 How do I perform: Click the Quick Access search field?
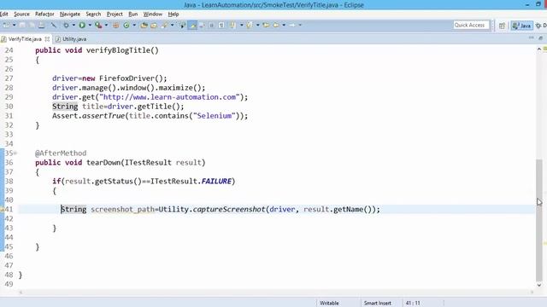pos(471,25)
